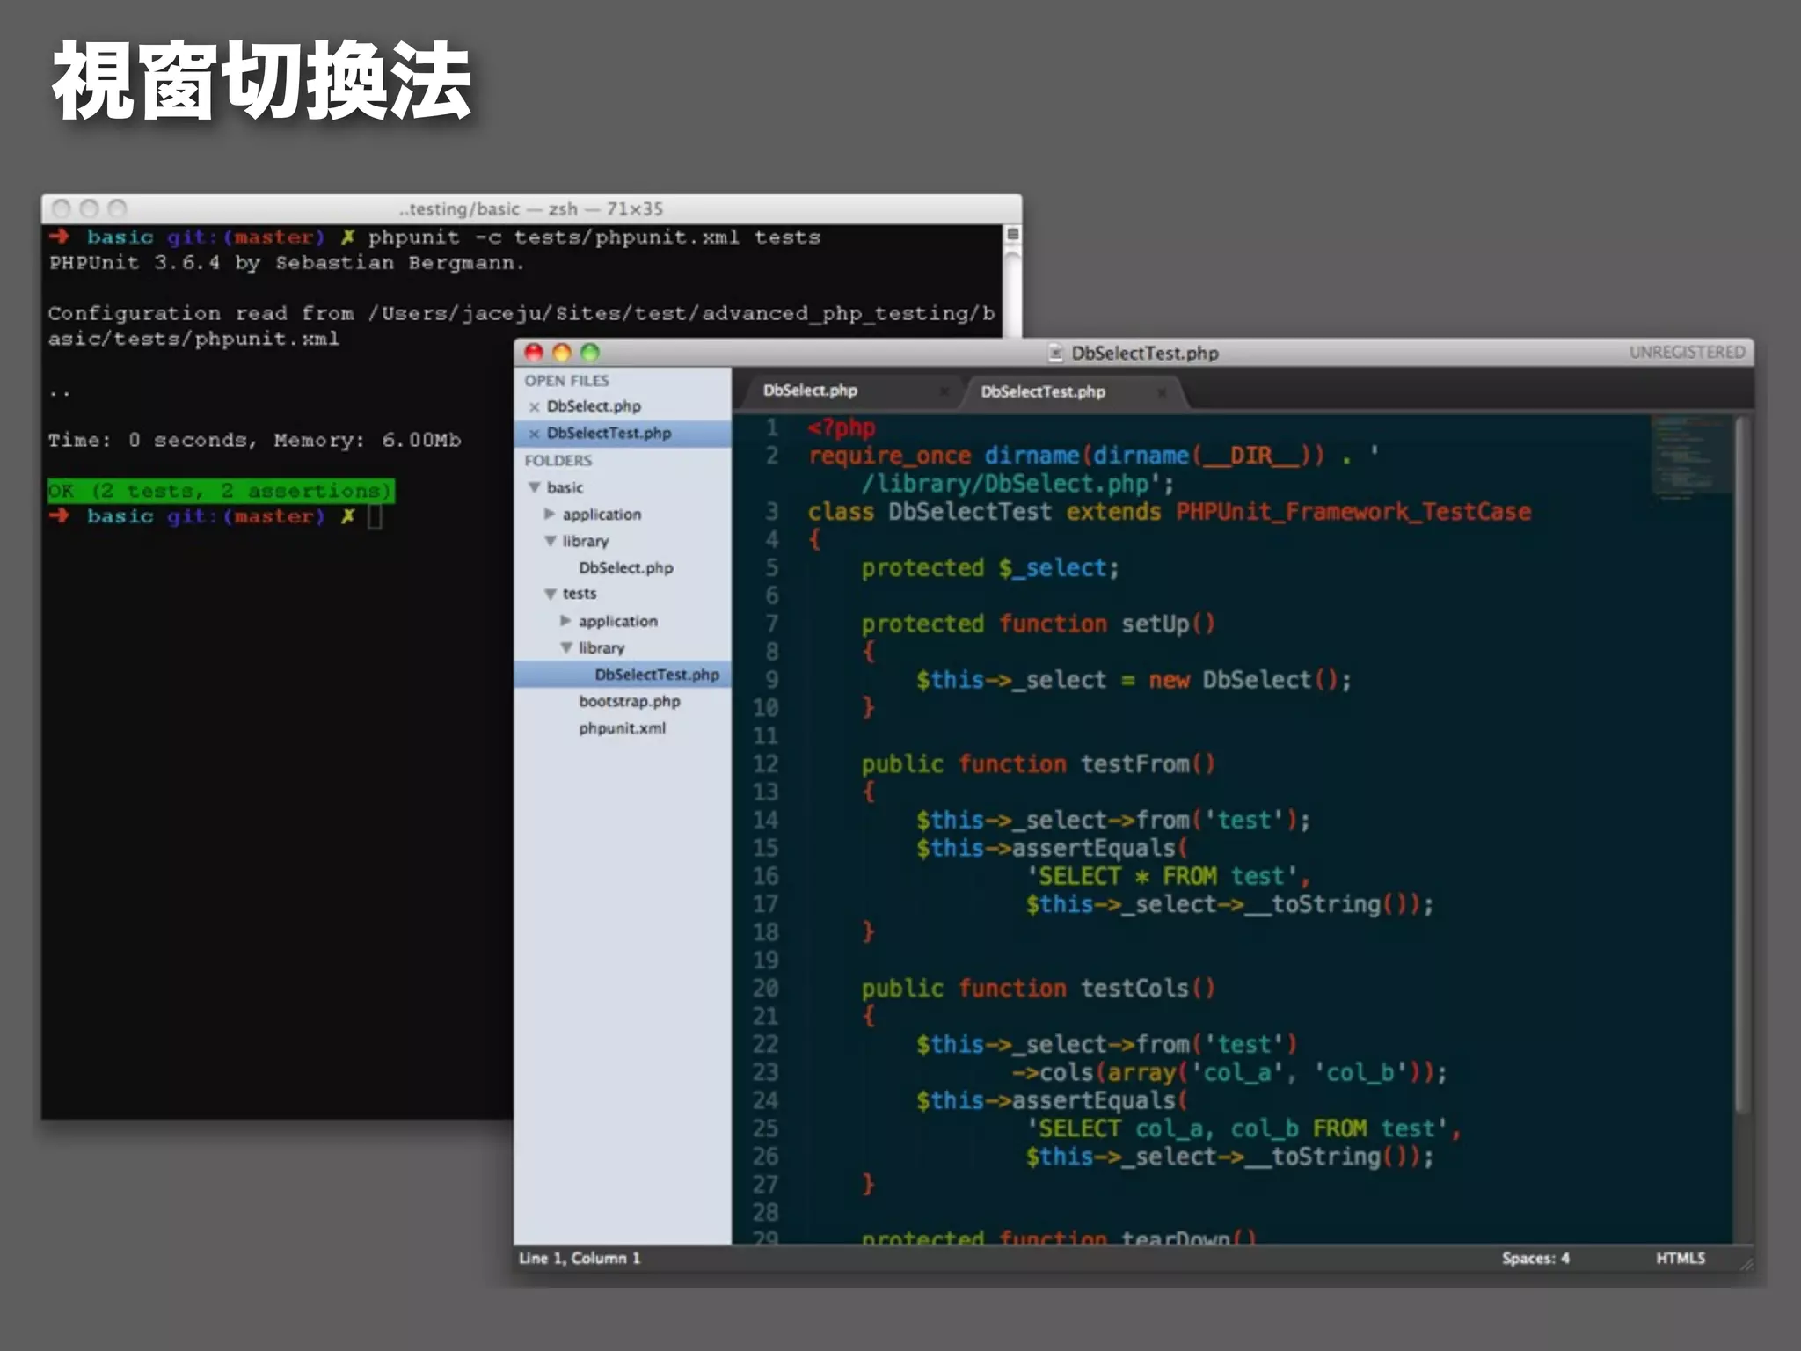The width and height of the screenshot is (1801, 1351).
Task: Switch to the DbSelect.php tab
Action: 810,391
